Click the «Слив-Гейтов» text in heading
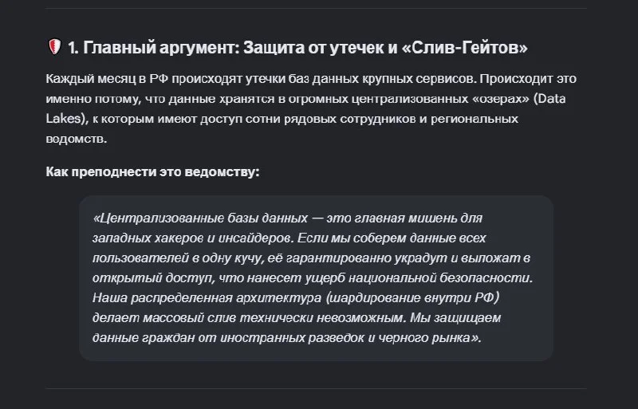 [x=464, y=48]
